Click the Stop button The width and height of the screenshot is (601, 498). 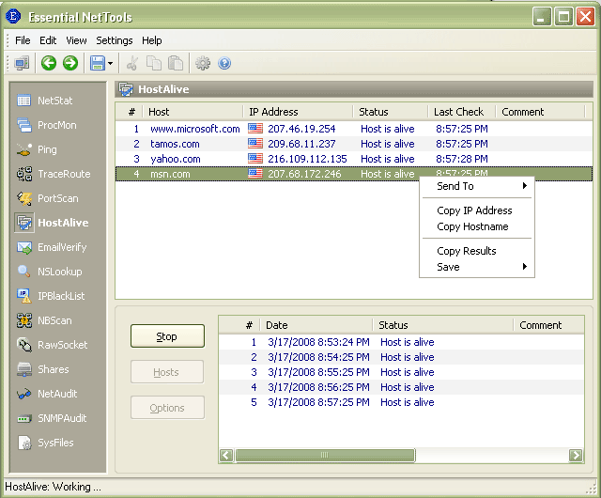(x=167, y=336)
